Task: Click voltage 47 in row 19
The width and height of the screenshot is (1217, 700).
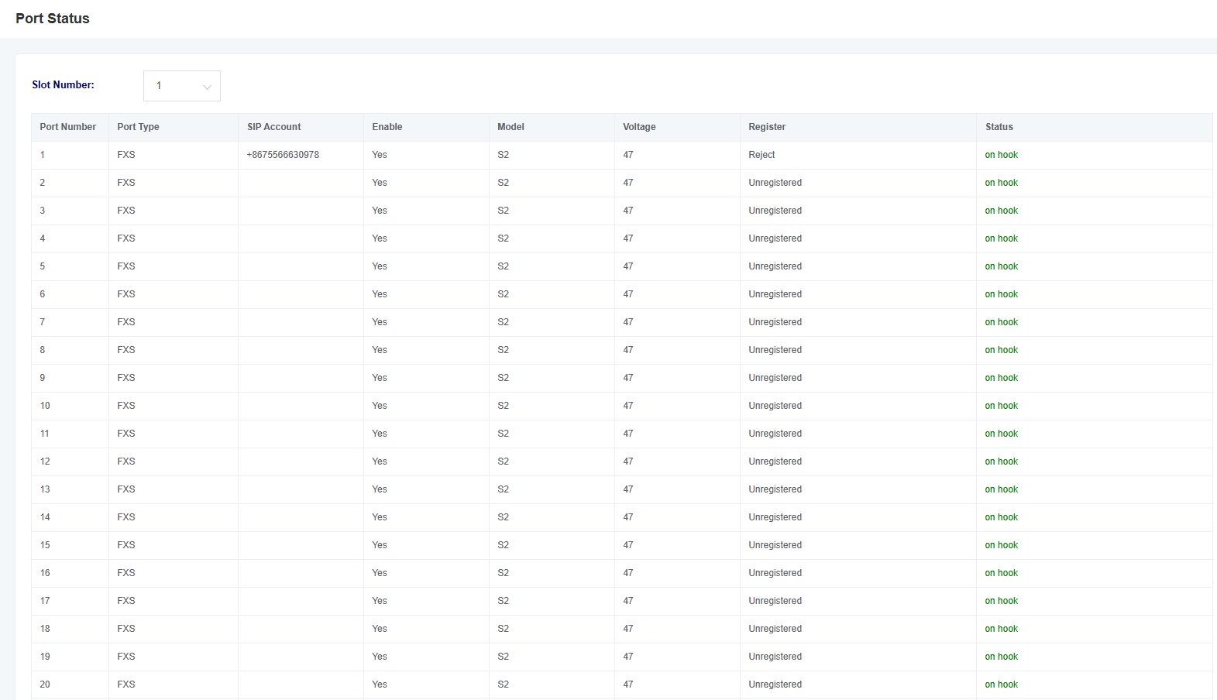Action: [x=628, y=657]
